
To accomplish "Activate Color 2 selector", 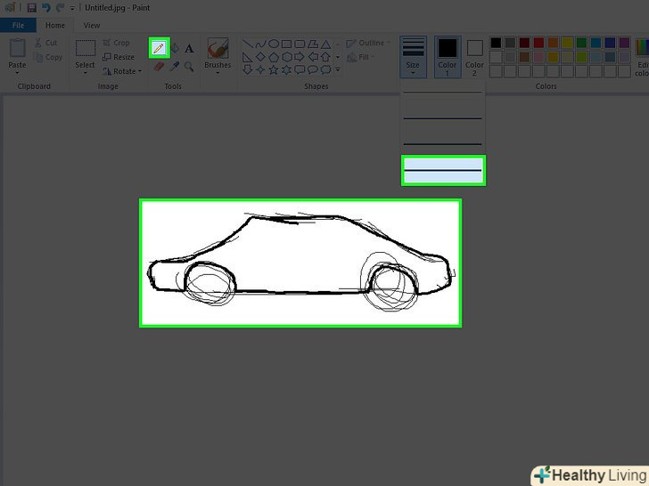I will pos(474,53).
